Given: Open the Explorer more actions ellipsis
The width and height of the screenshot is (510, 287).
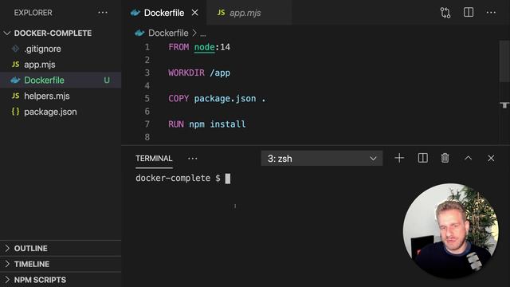Looking at the screenshot, I should 103,13.
